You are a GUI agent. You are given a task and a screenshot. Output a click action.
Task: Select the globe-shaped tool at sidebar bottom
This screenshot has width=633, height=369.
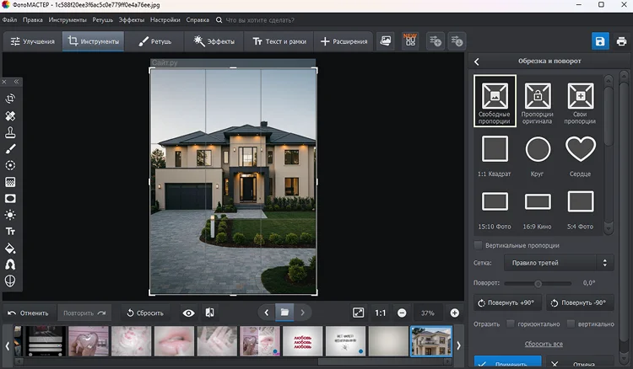(x=10, y=281)
